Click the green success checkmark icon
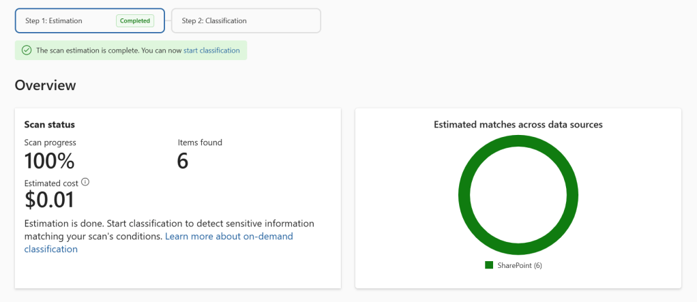Viewport: 697px width, 302px height. pyautogui.click(x=27, y=50)
